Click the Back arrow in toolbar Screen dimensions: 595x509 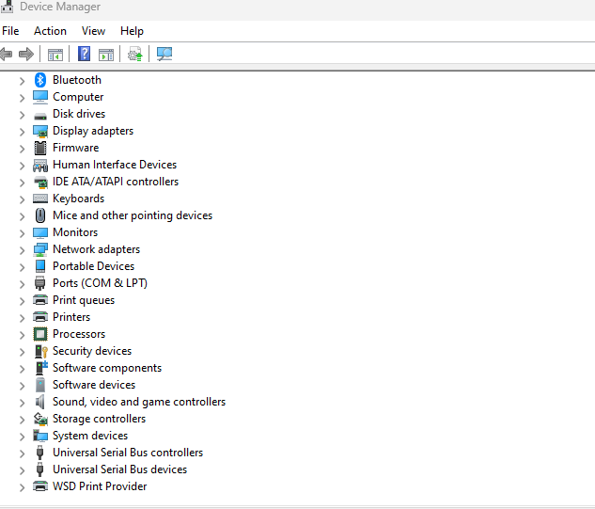pyautogui.click(x=7, y=55)
